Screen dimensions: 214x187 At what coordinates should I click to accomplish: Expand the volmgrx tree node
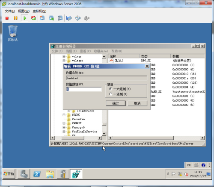click(x=64, y=61)
